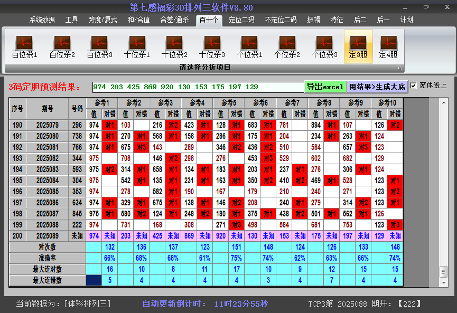This screenshot has height=313, width=457.
Task: Click number cell 845 in row 198
Action: point(77,214)
